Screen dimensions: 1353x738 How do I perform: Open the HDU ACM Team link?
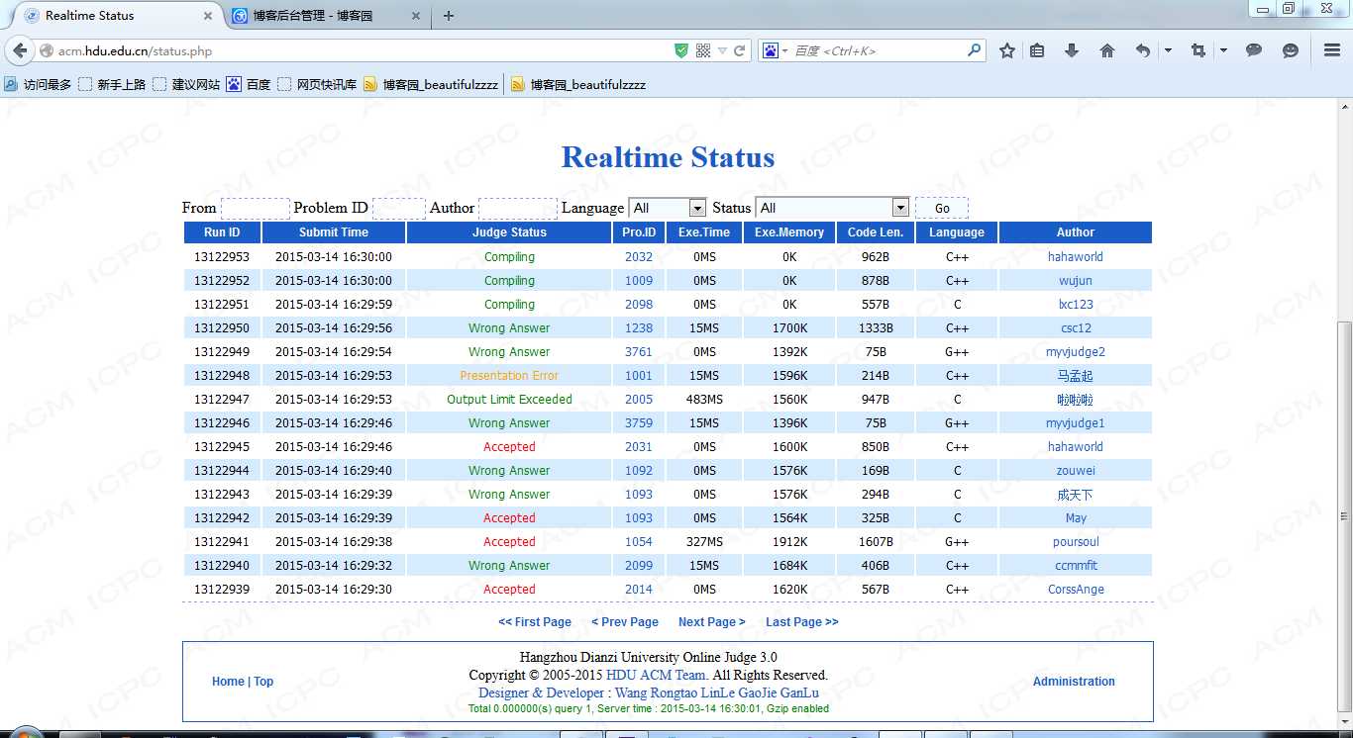tap(657, 675)
